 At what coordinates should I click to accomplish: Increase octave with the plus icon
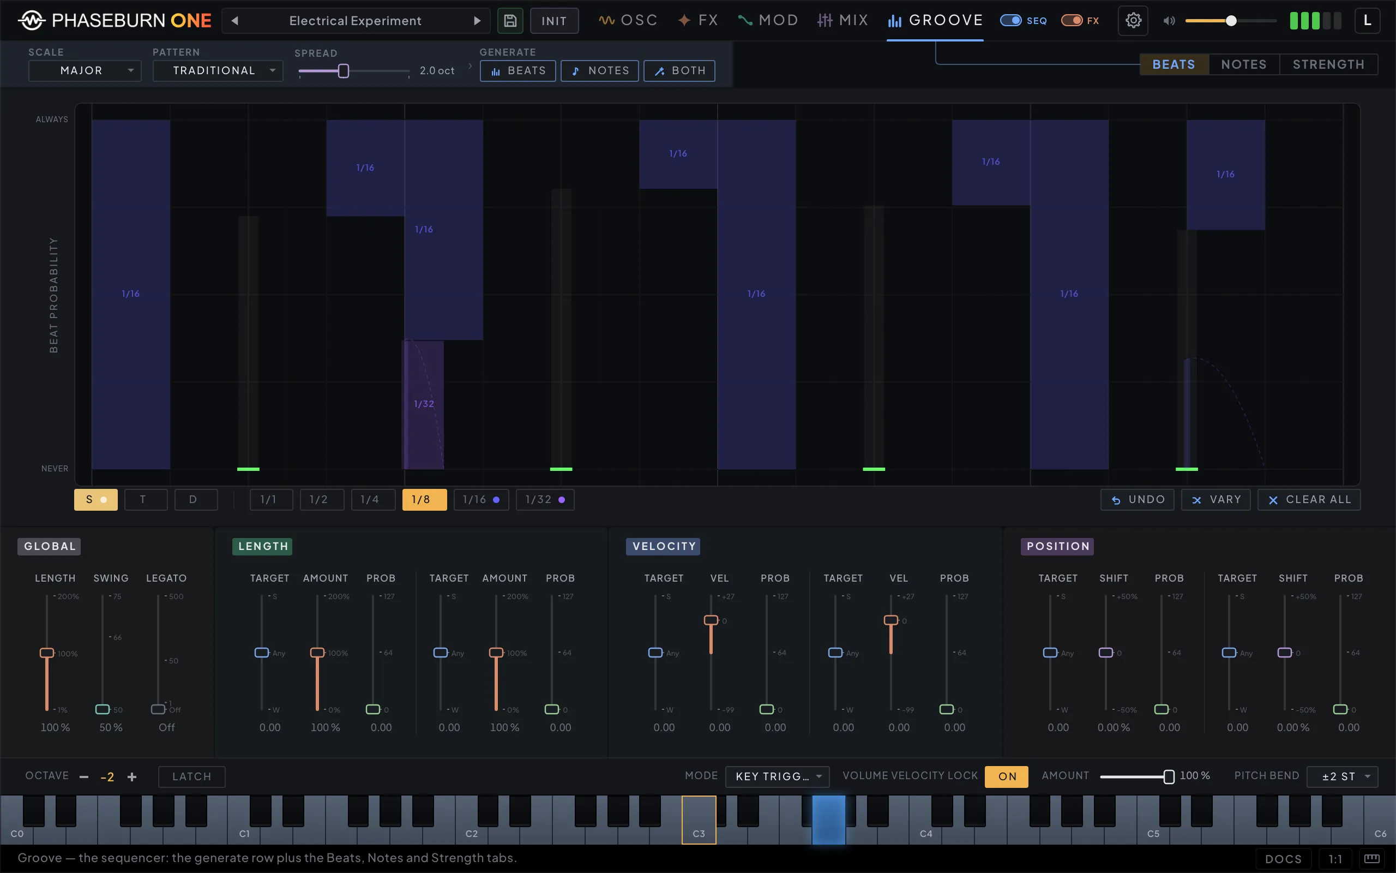tap(132, 776)
